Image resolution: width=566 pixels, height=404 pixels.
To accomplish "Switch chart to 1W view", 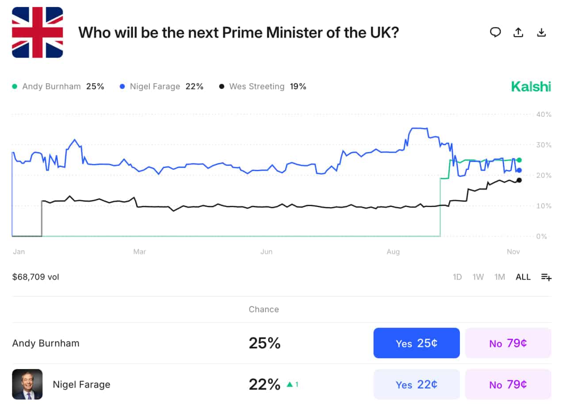I will 478,277.
